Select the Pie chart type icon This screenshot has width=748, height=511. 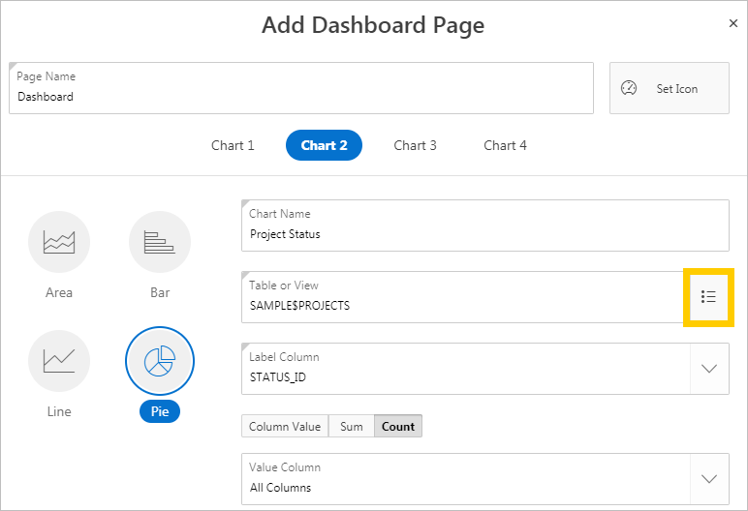tap(160, 361)
